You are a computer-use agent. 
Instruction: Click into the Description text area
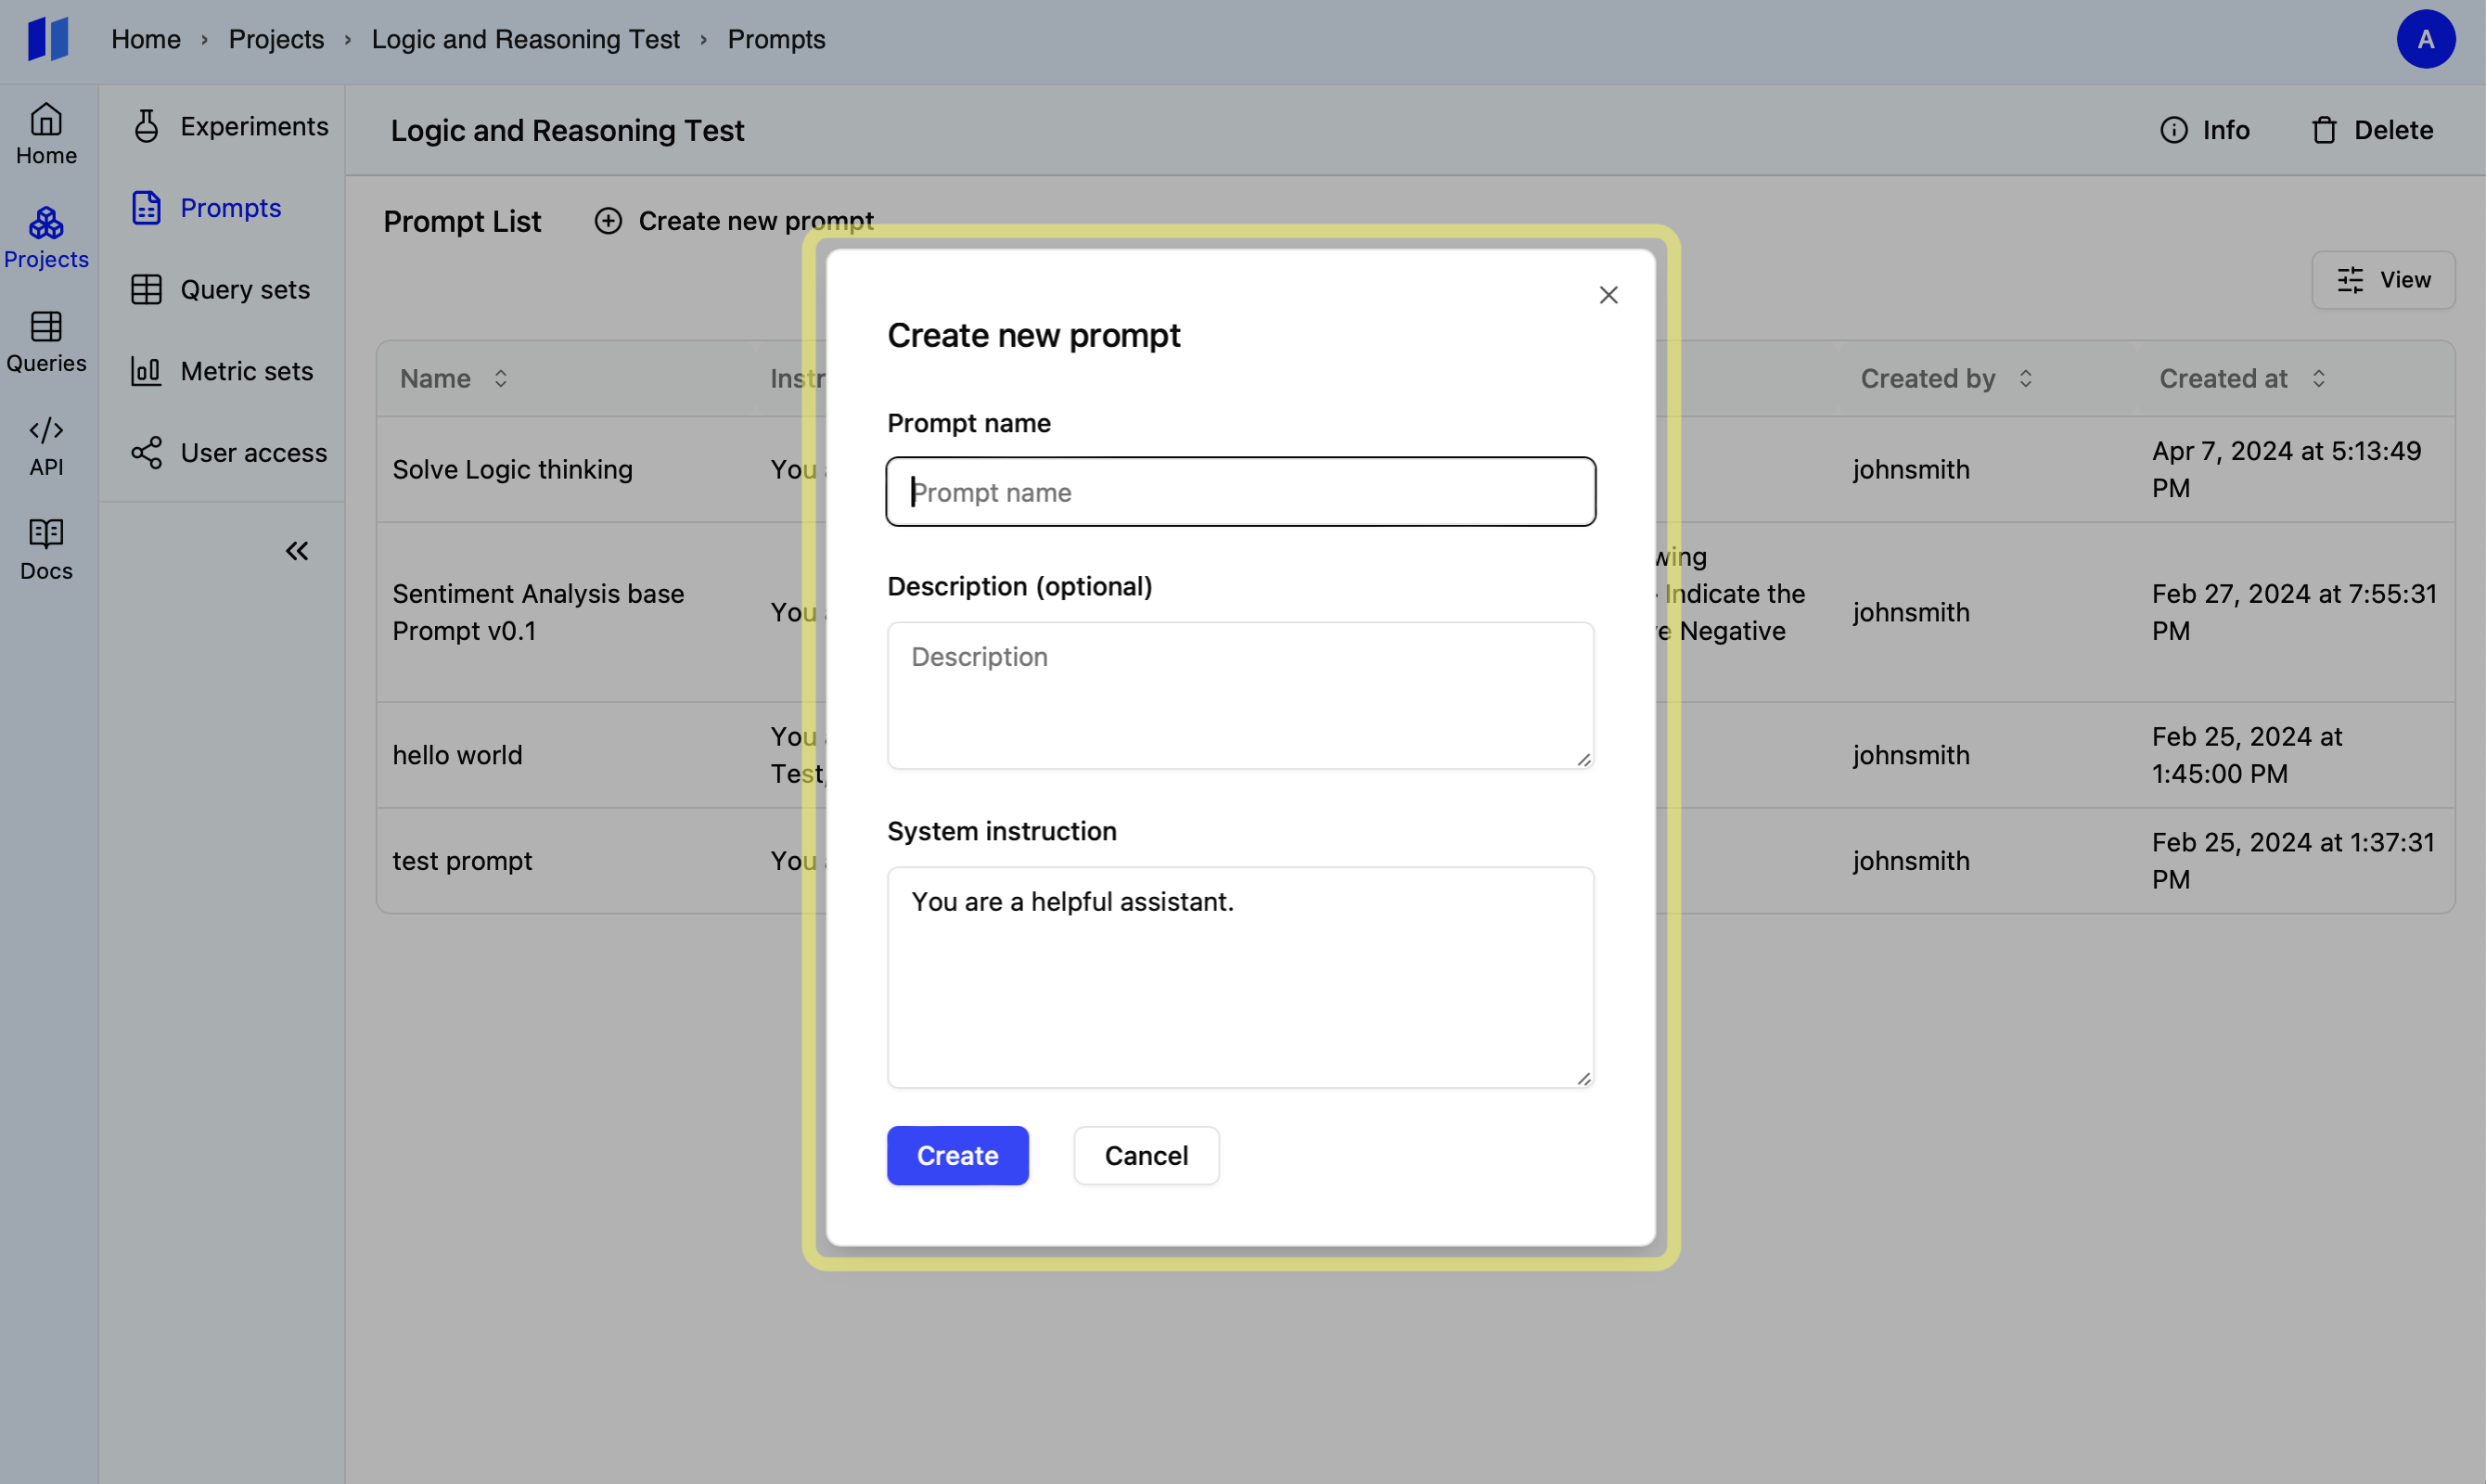(x=1240, y=695)
